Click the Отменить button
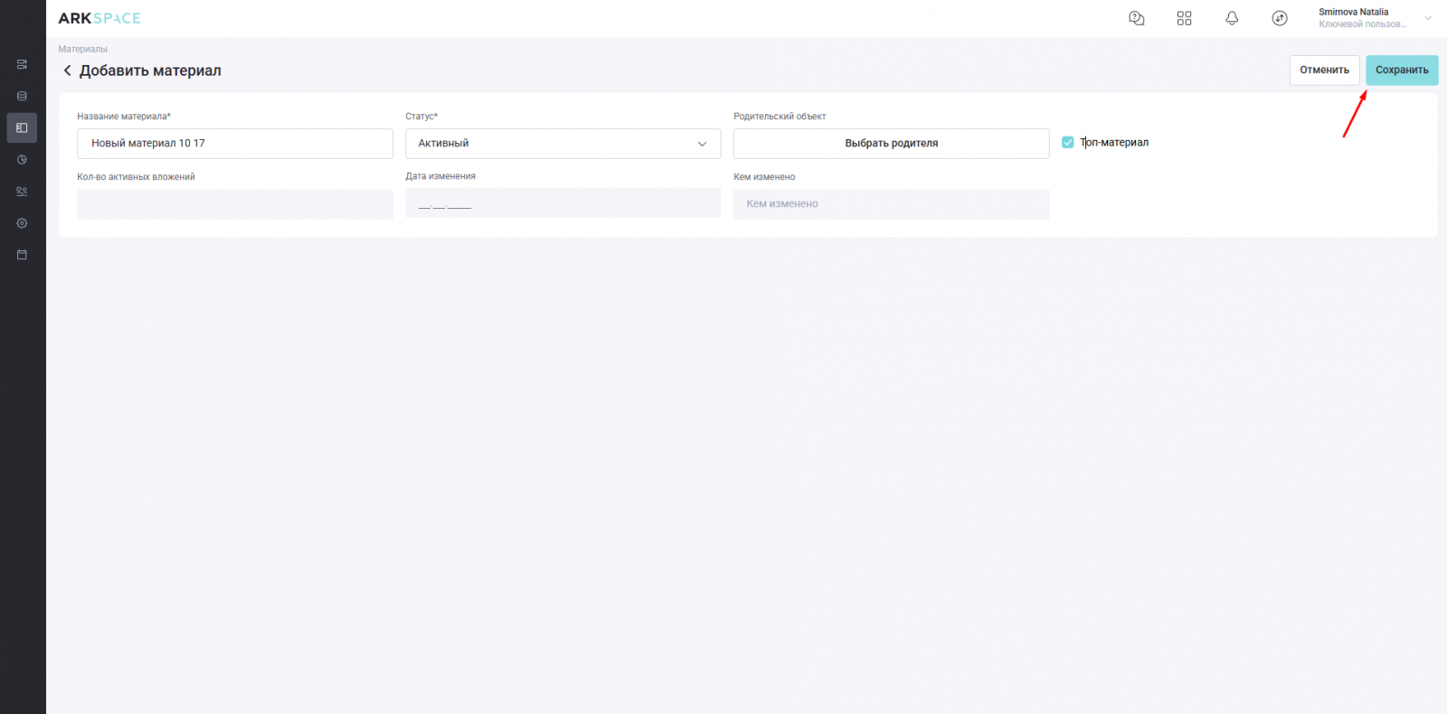Image resolution: width=1447 pixels, height=714 pixels. pos(1324,70)
